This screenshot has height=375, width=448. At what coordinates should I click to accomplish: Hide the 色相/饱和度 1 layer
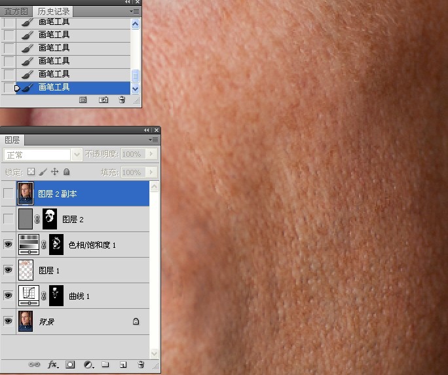click(8, 245)
